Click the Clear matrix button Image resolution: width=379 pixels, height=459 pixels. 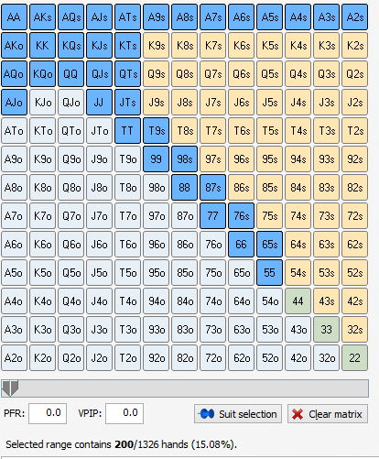pyautogui.click(x=328, y=414)
